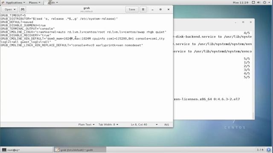The height and width of the screenshot is (153, 273).
Task: Click the GRUB_DISTRIBUTOR line
Action: tap(59, 19)
